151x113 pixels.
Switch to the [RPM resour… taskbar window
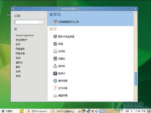(38, 111)
